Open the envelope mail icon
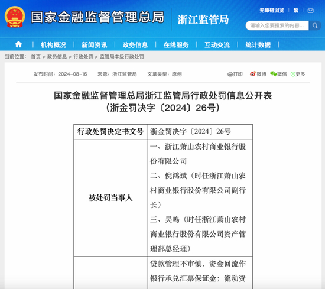 point(310,11)
